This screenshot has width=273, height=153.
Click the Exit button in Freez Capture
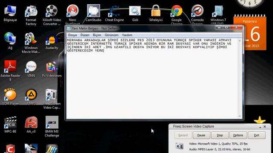point(257,135)
